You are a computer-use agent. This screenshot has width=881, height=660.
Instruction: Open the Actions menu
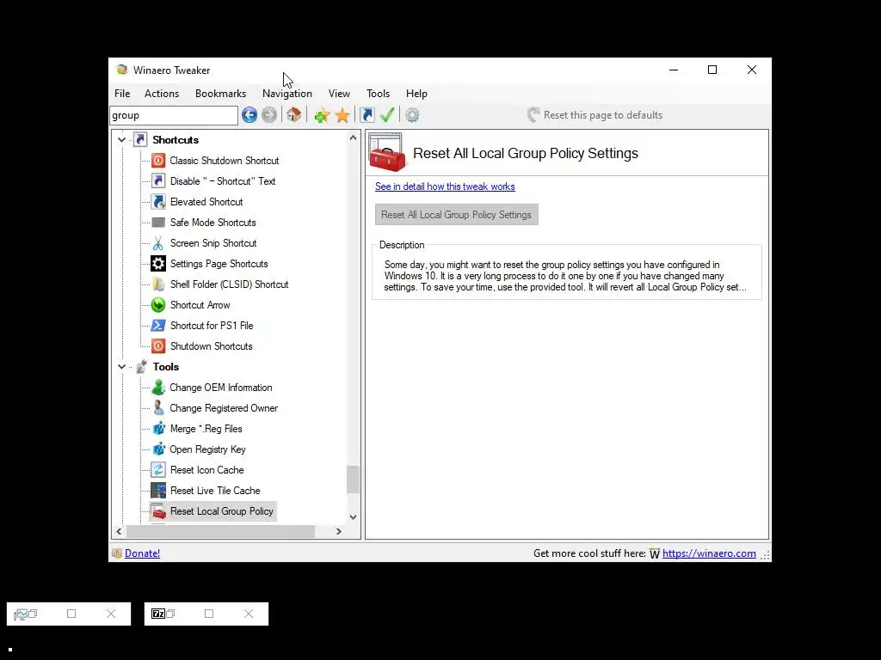click(161, 94)
